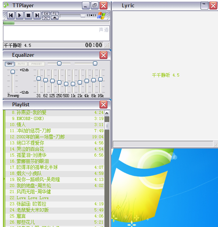Click the Preamp slider handle
This screenshot has width=218, height=227.
pos(13,72)
